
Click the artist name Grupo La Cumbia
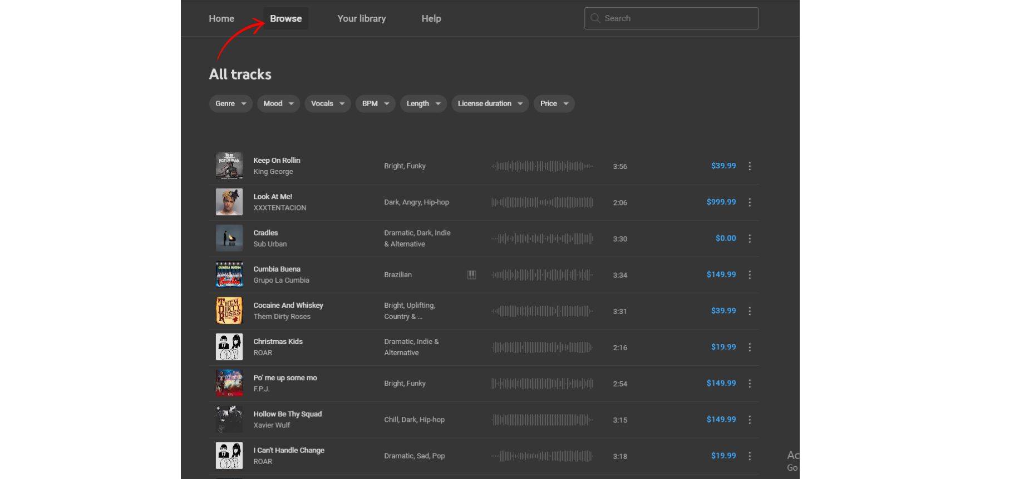(x=281, y=280)
